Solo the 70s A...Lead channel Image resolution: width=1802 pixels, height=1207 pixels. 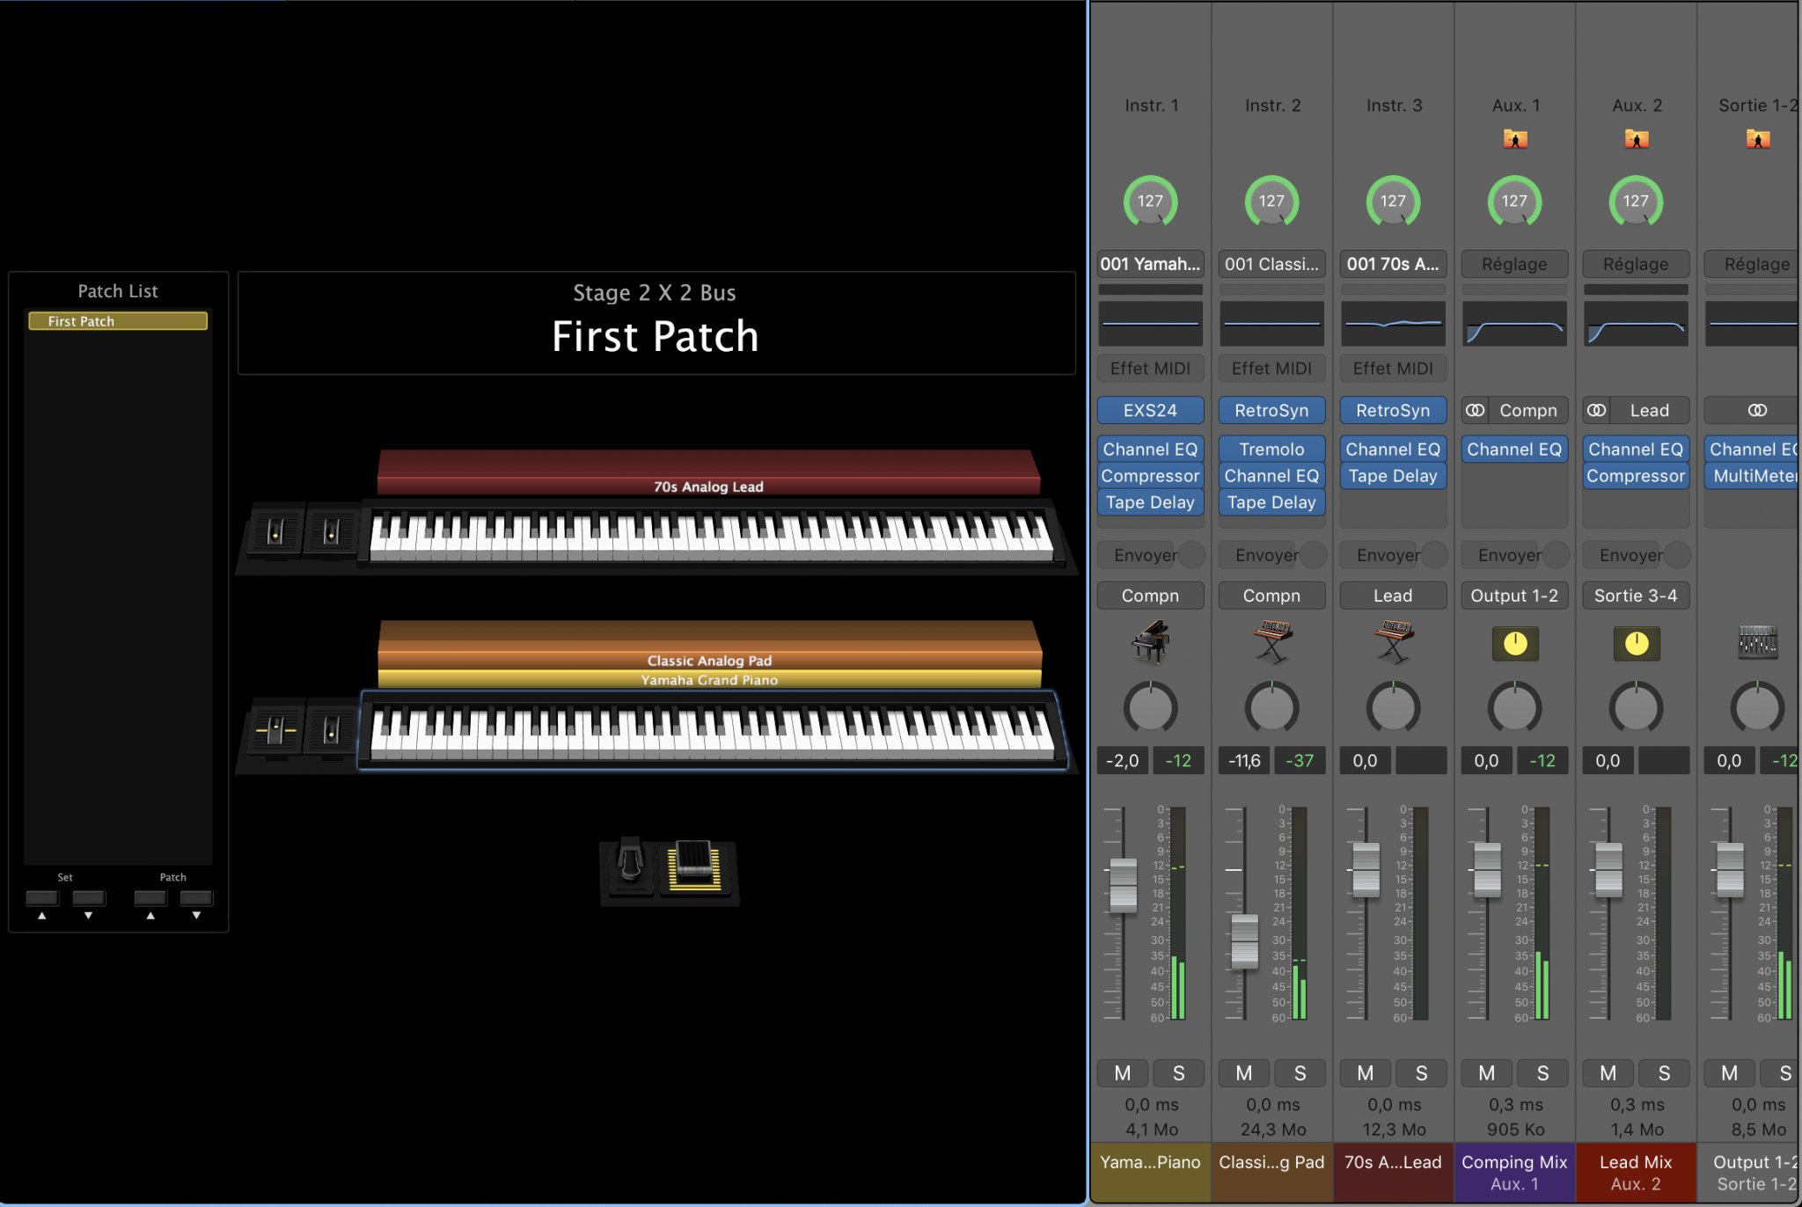pyautogui.click(x=1422, y=1072)
